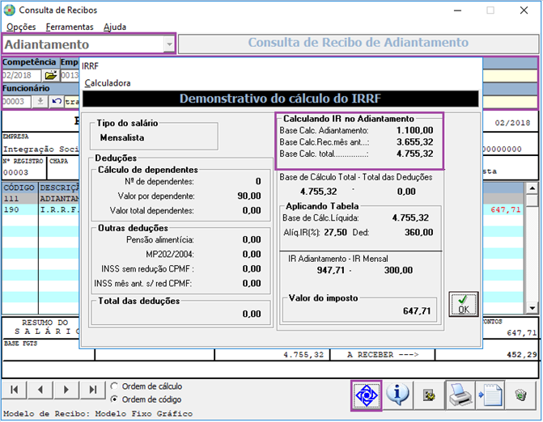Open the Competência folder browse icon
Image resolution: width=543 pixels, height=422 pixels.
pos(50,75)
